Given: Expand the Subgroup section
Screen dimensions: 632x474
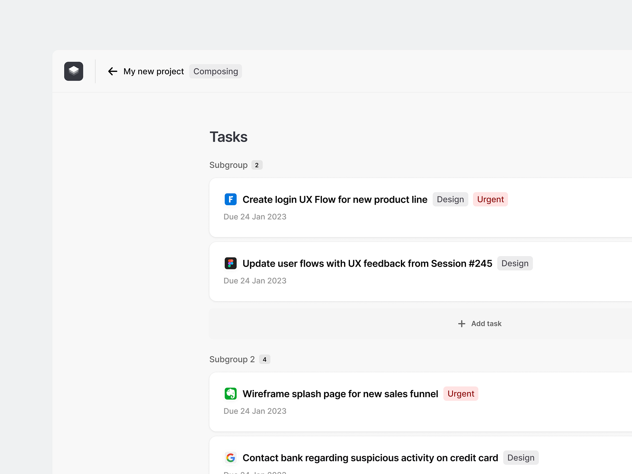Looking at the screenshot, I should 229,165.
